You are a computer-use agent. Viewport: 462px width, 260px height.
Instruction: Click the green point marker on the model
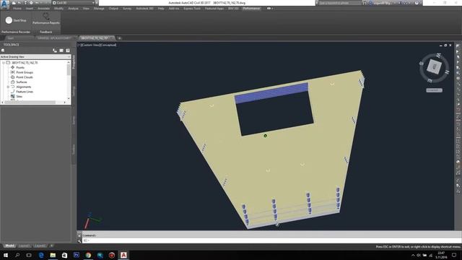[265, 136]
